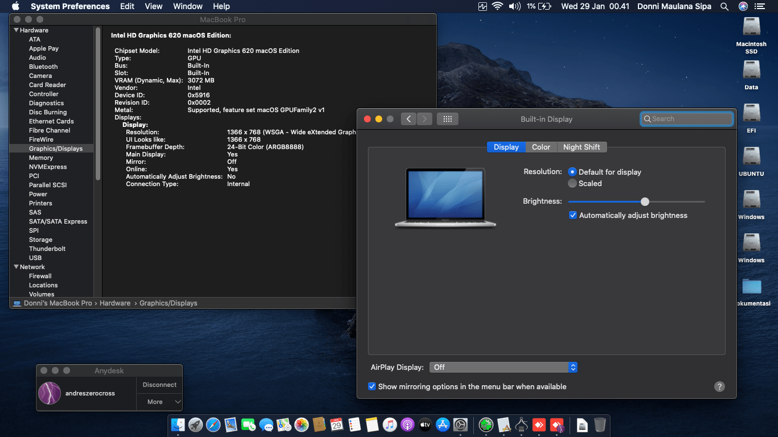The image size is (778, 437).
Task: Switch to the Color tab
Action: click(541, 147)
